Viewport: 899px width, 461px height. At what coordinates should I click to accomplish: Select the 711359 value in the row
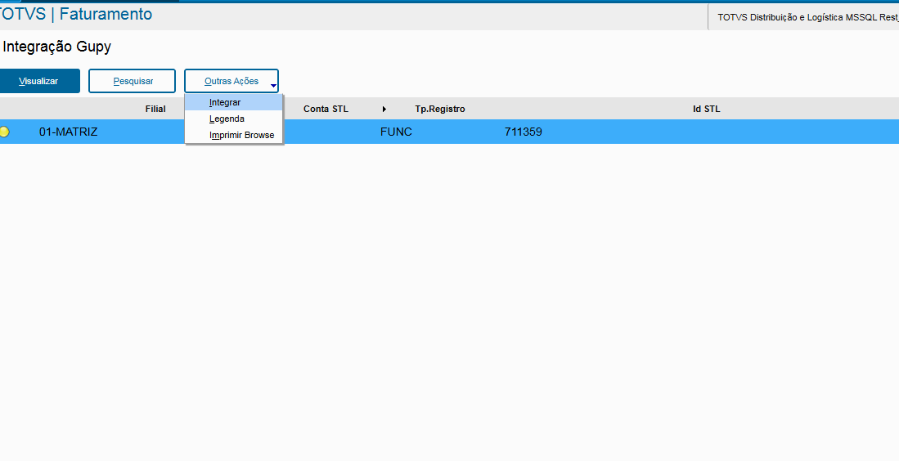click(x=523, y=132)
